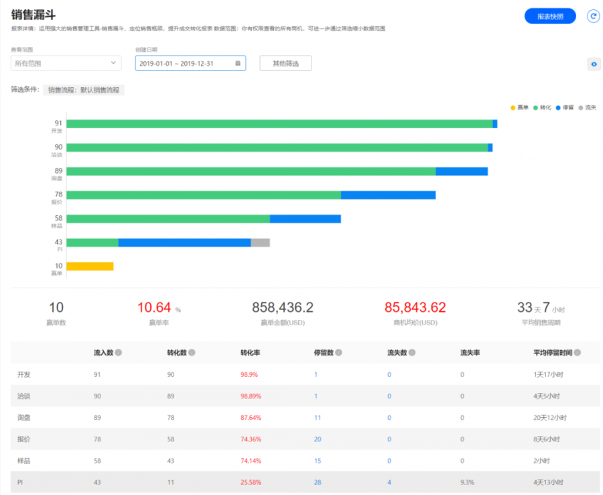Click the 销售流程：默认销售流程 filter tag

(84, 90)
